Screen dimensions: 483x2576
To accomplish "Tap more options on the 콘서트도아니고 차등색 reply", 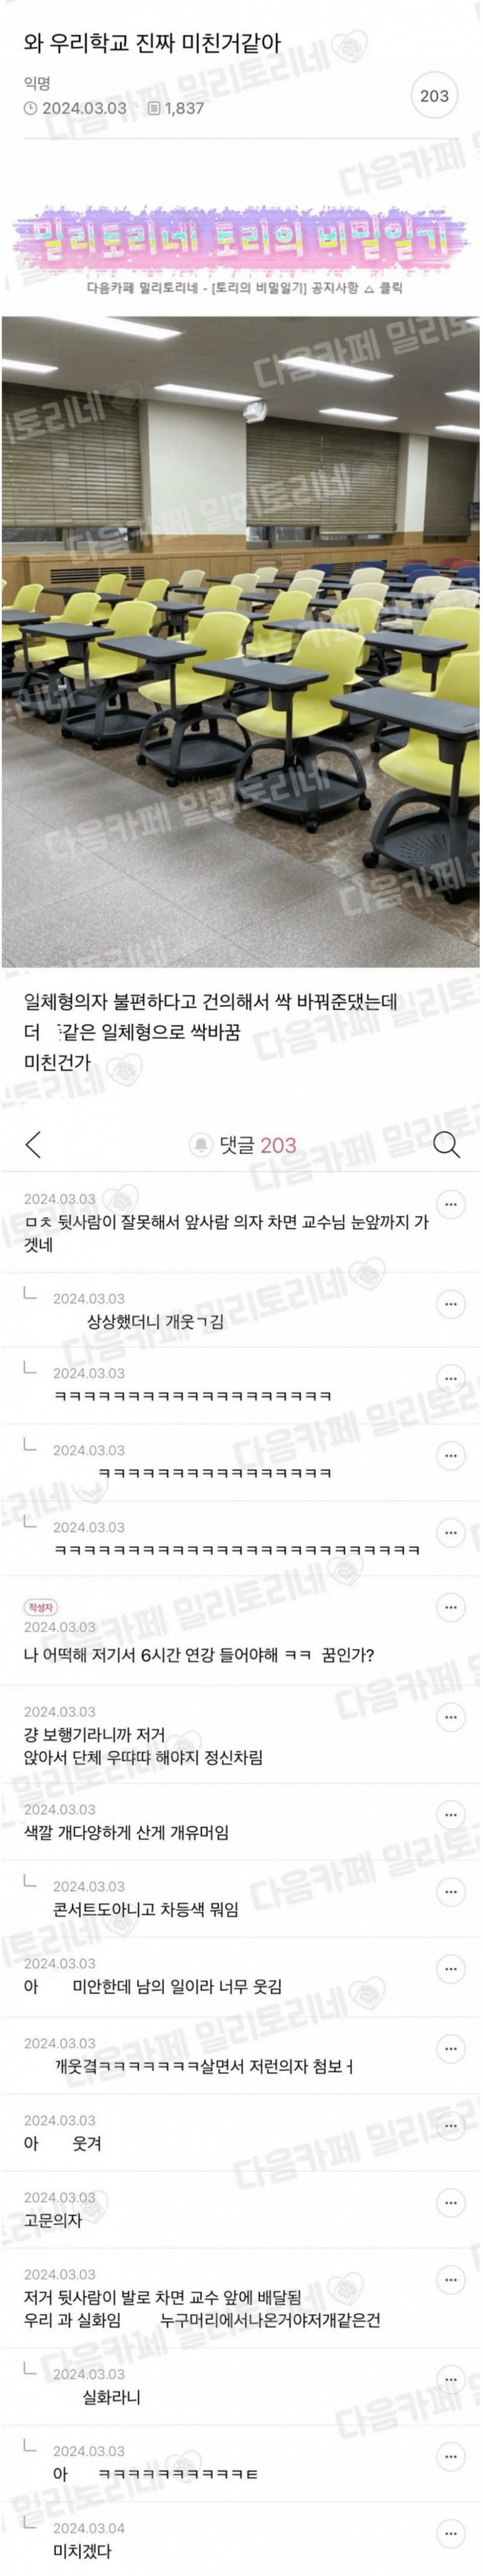I will pyautogui.click(x=451, y=1892).
